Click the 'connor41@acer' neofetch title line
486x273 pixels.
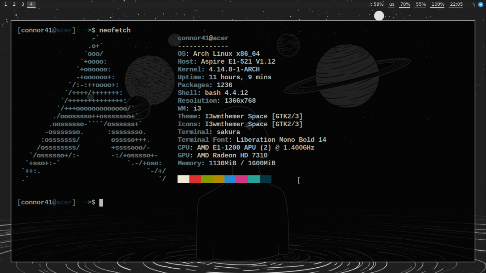click(203, 38)
